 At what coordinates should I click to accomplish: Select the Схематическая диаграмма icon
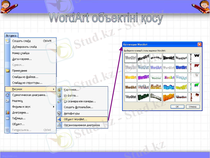point(7,95)
